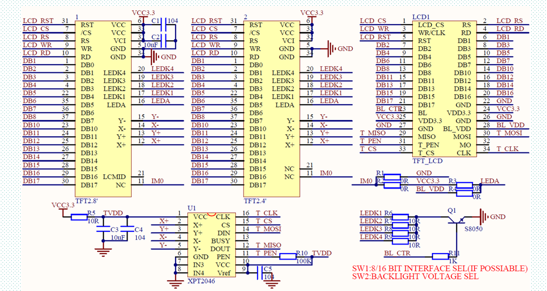Click the BUSY pin name inside U1
This screenshot has width=547, height=291.
tap(221, 241)
